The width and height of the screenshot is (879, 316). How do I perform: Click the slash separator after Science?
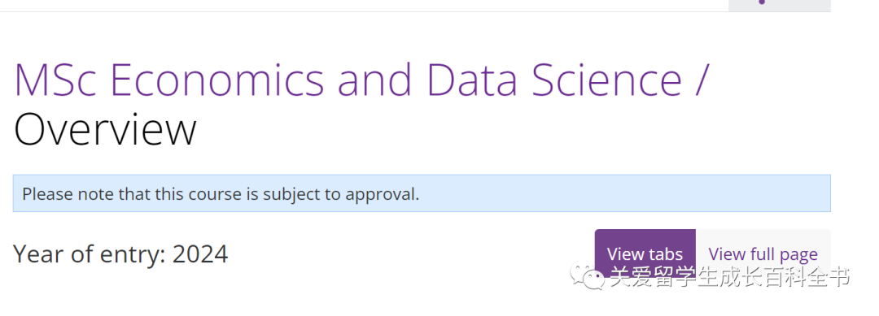702,80
